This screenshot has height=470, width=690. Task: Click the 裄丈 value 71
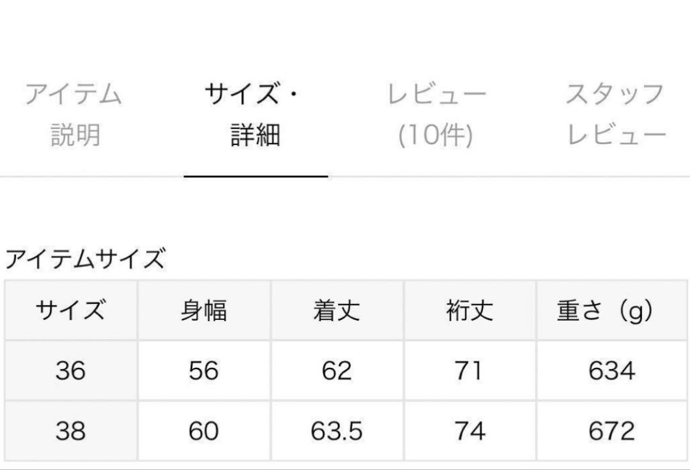tap(468, 370)
